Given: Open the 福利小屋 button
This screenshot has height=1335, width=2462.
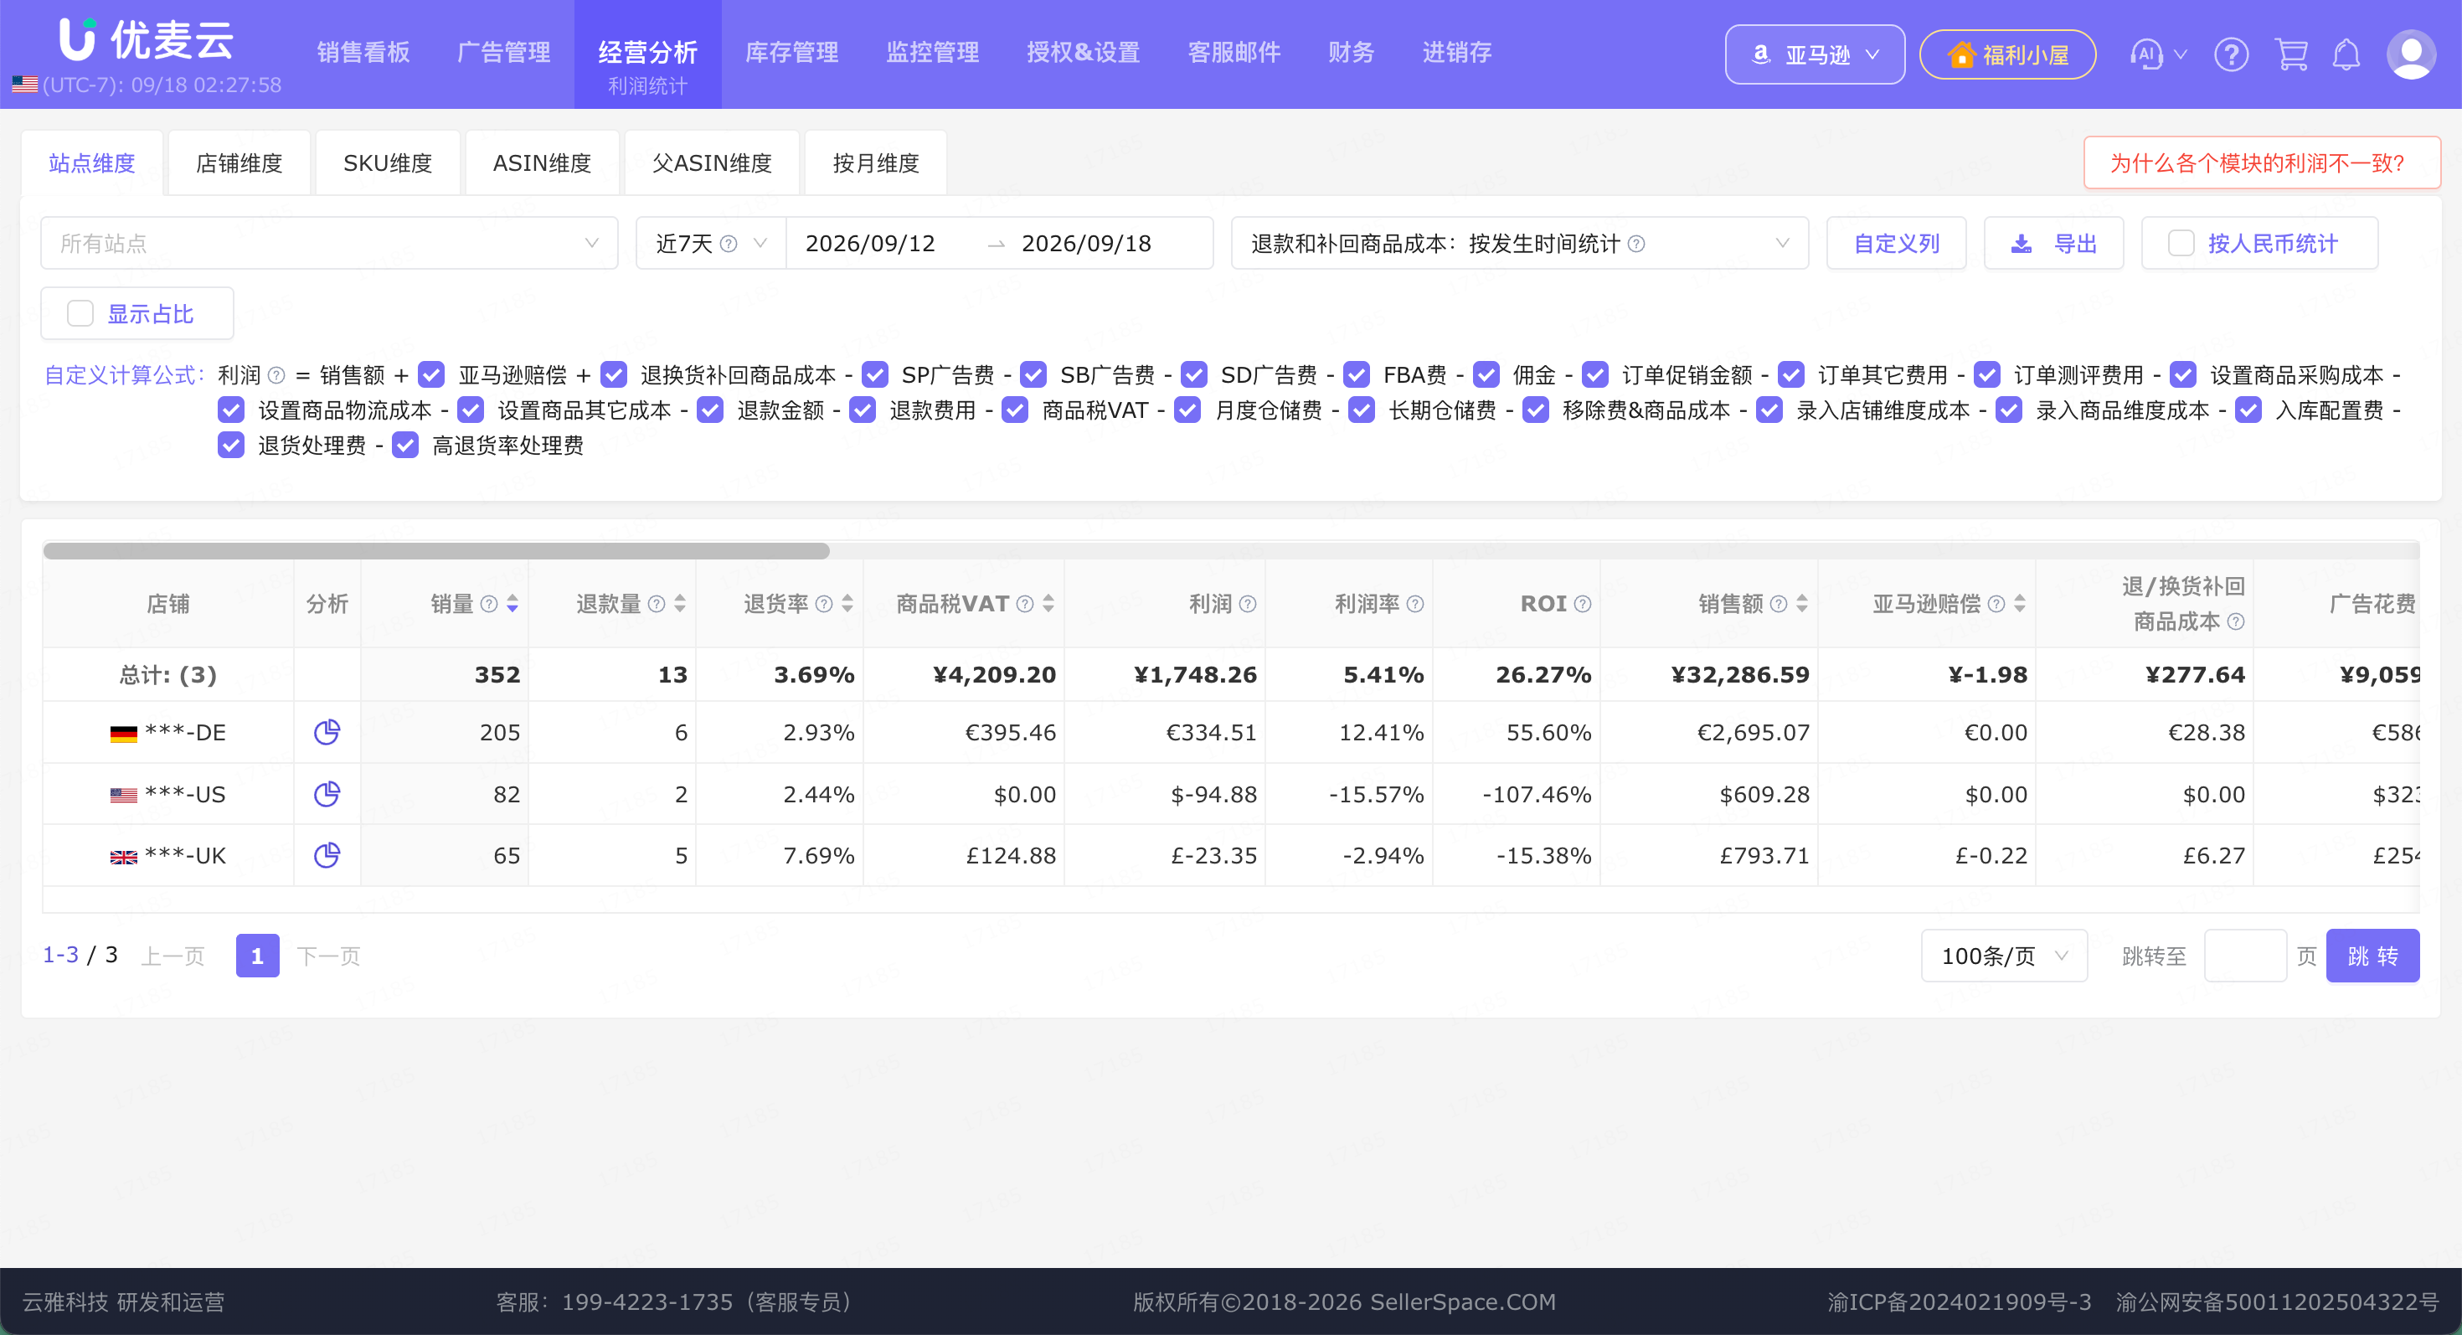Looking at the screenshot, I should (x=2007, y=54).
